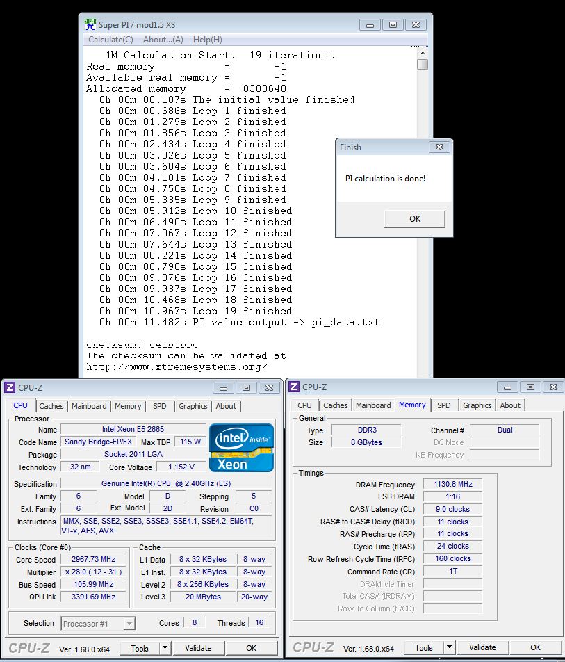
Task: Click the QPI Link value 3391.69 MHz
Action: pos(93,597)
